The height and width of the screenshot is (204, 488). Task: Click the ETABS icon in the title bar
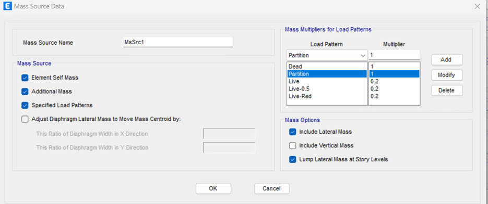(7, 6)
